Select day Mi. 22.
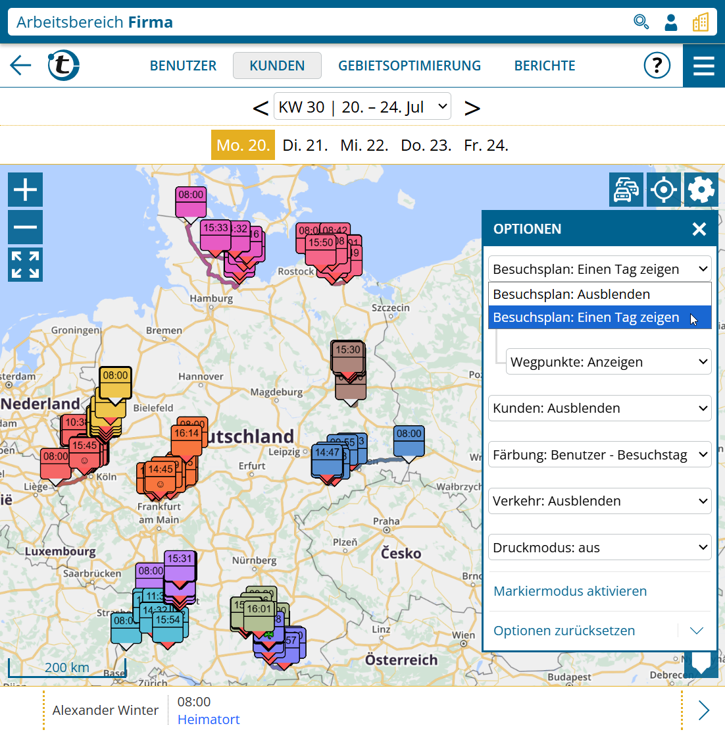This screenshot has width=725, height=732. click(x=364, y=145)
